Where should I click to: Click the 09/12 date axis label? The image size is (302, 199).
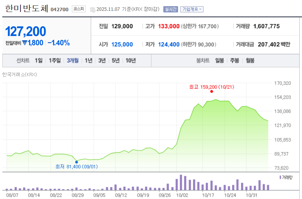tap(121, 195)
